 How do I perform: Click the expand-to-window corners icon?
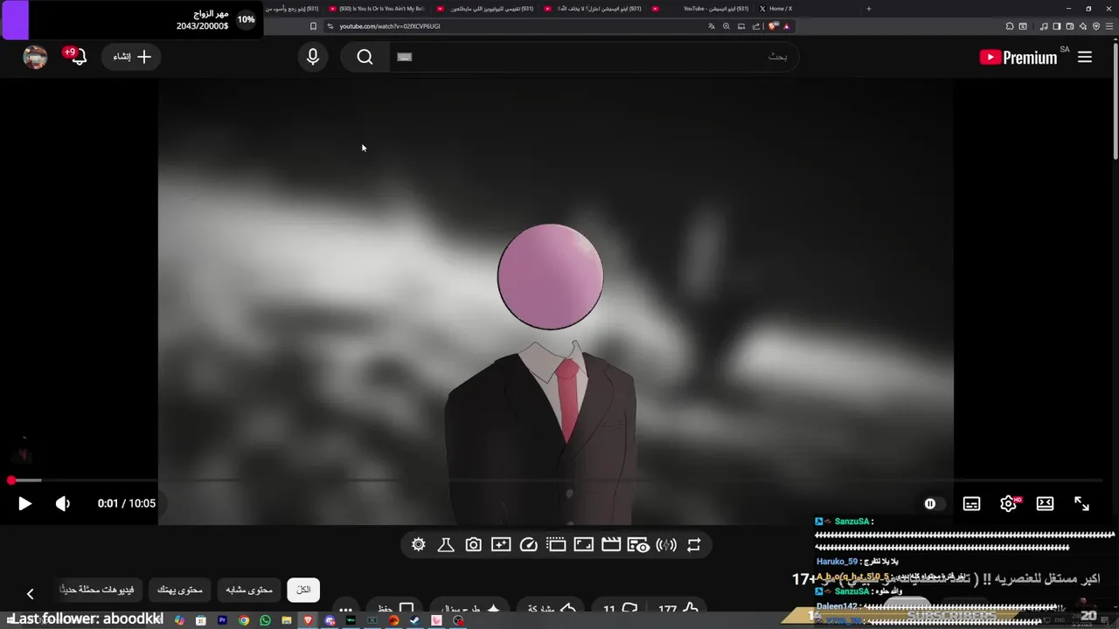coord(583,544)
